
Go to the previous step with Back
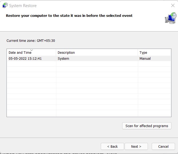[112, 146]
